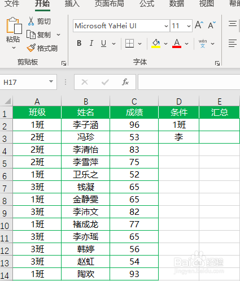Select cell with 卫乐之
The image size is (240, 281).
click(86, 175)
